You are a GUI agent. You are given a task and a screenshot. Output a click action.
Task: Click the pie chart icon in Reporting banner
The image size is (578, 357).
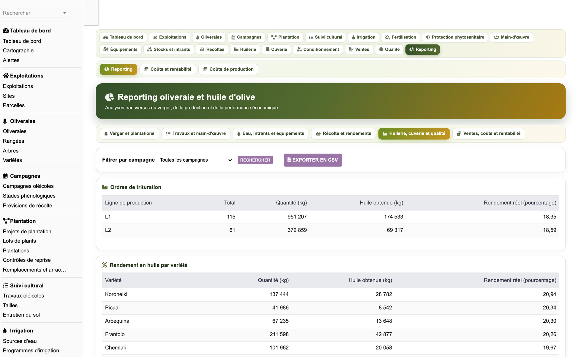point(110,97)
